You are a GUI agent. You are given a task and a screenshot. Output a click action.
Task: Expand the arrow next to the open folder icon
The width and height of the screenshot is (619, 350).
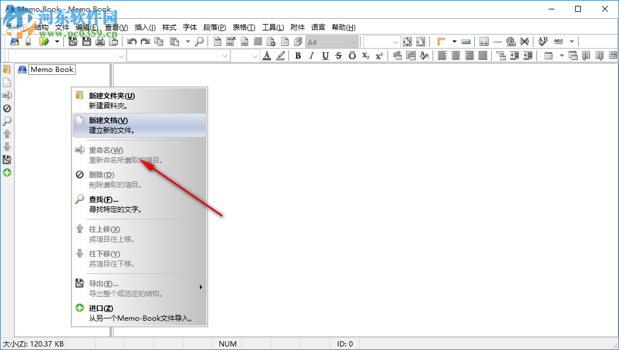pos(57,42)
